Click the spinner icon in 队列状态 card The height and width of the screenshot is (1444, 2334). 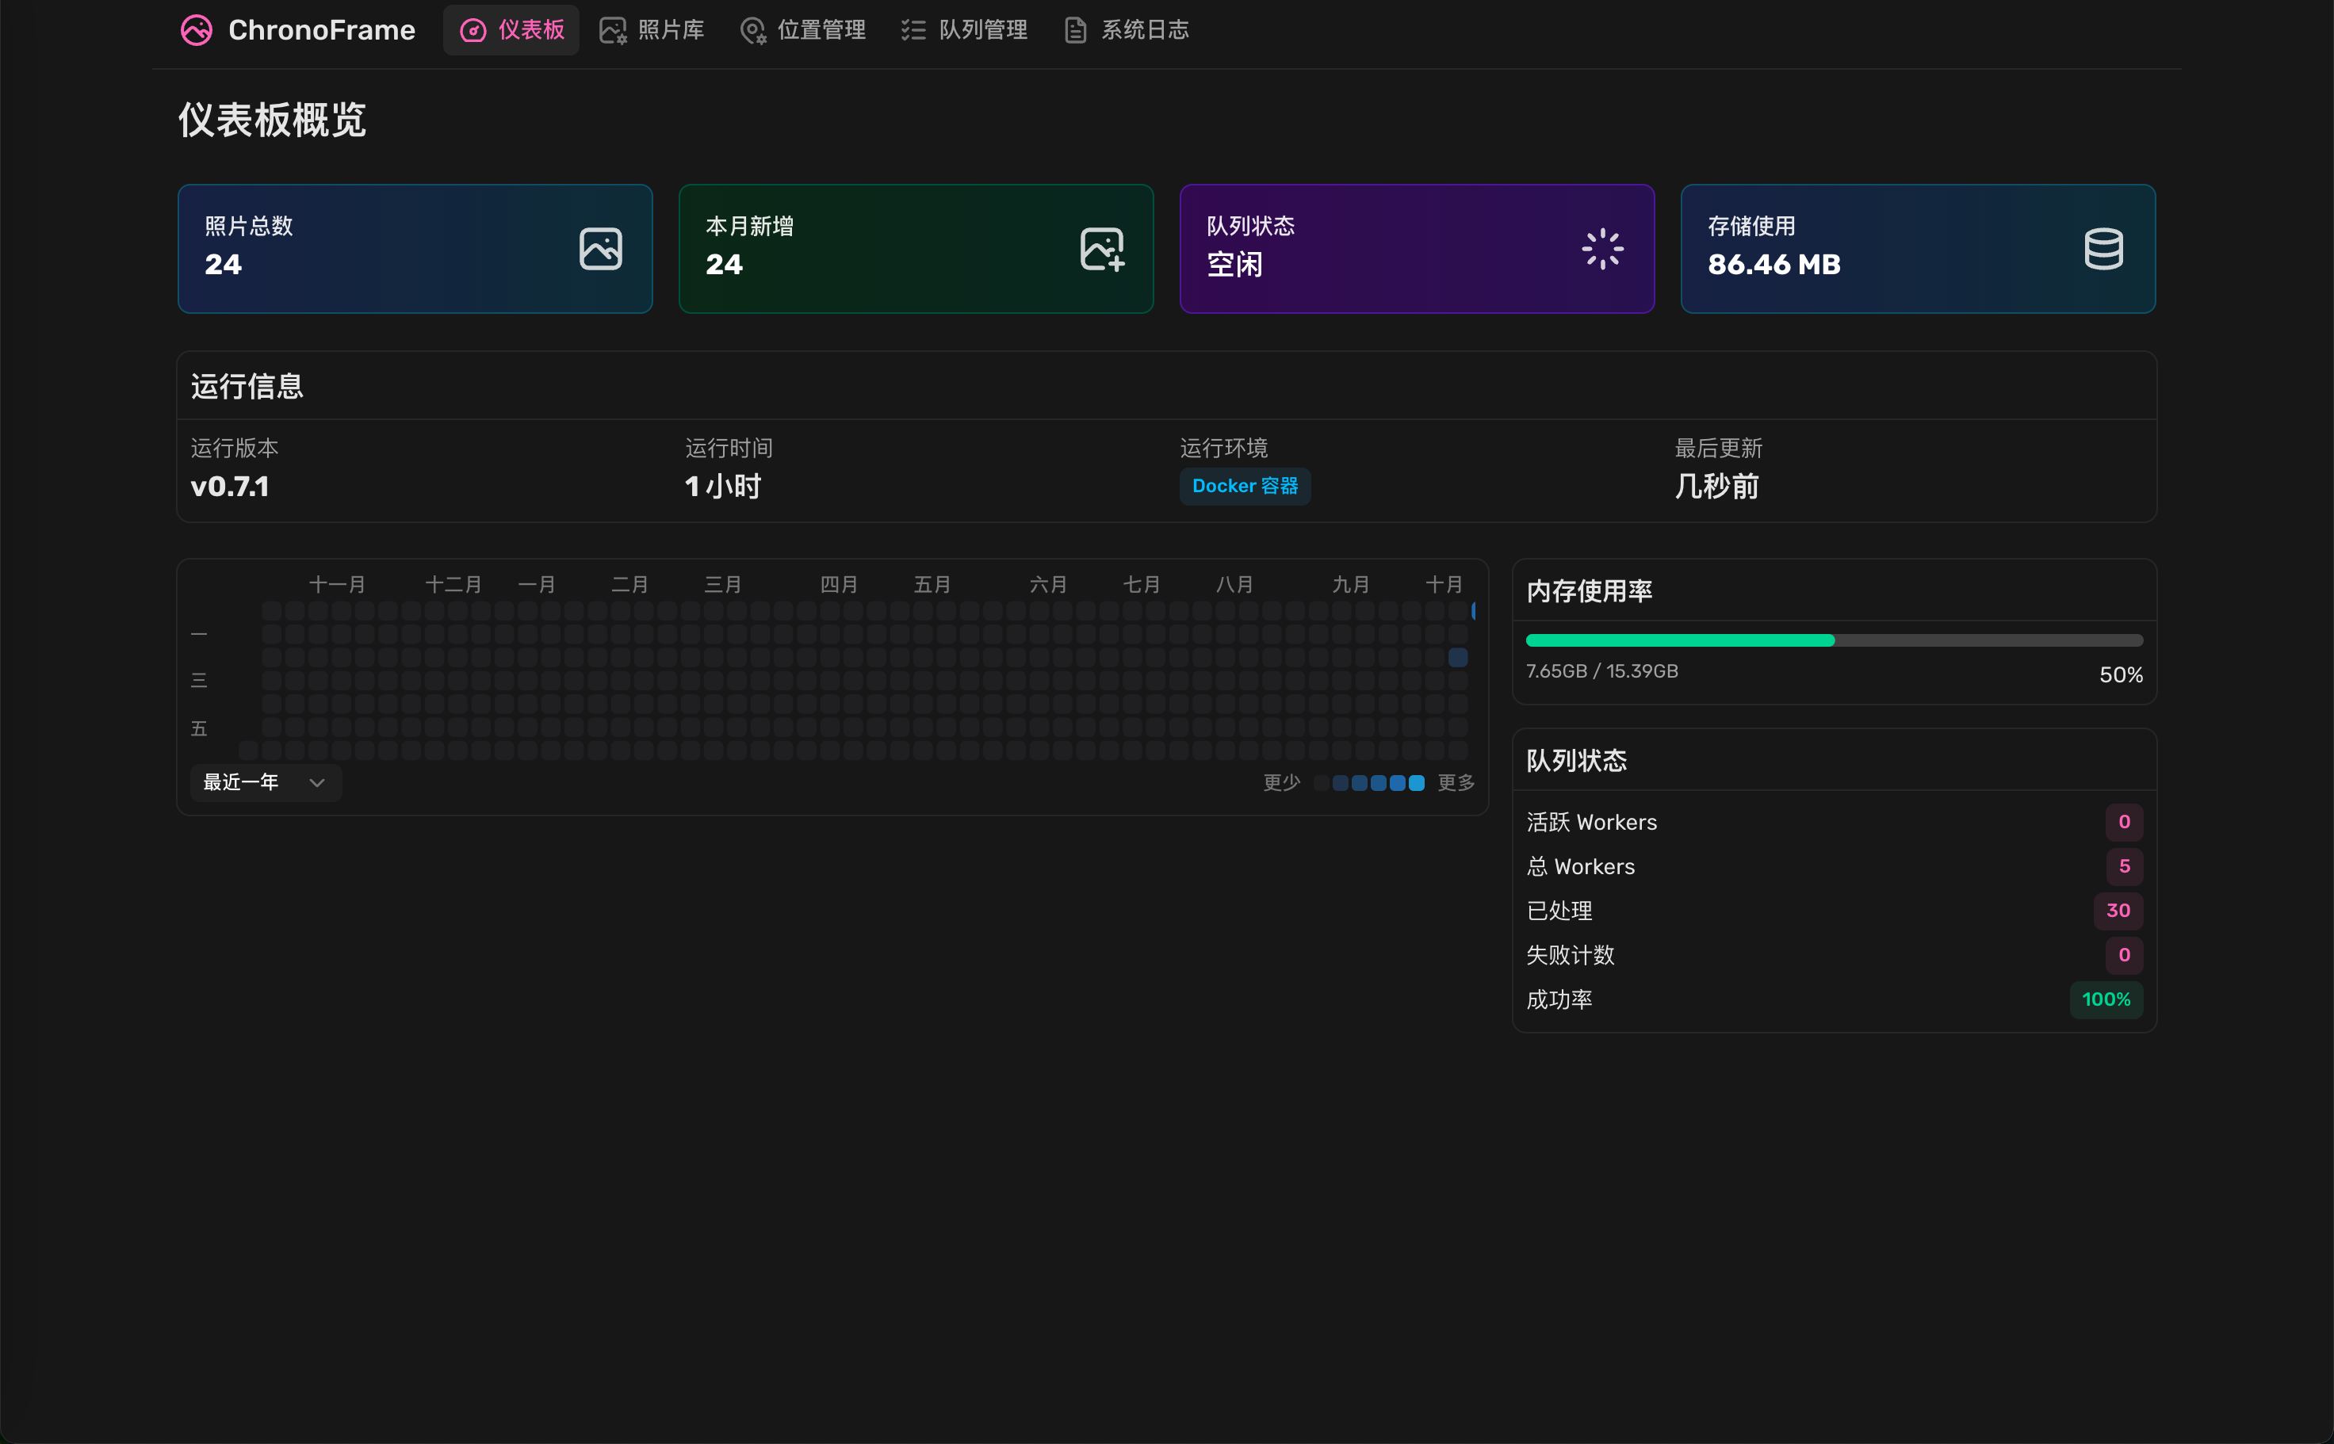pos(1602,250)
